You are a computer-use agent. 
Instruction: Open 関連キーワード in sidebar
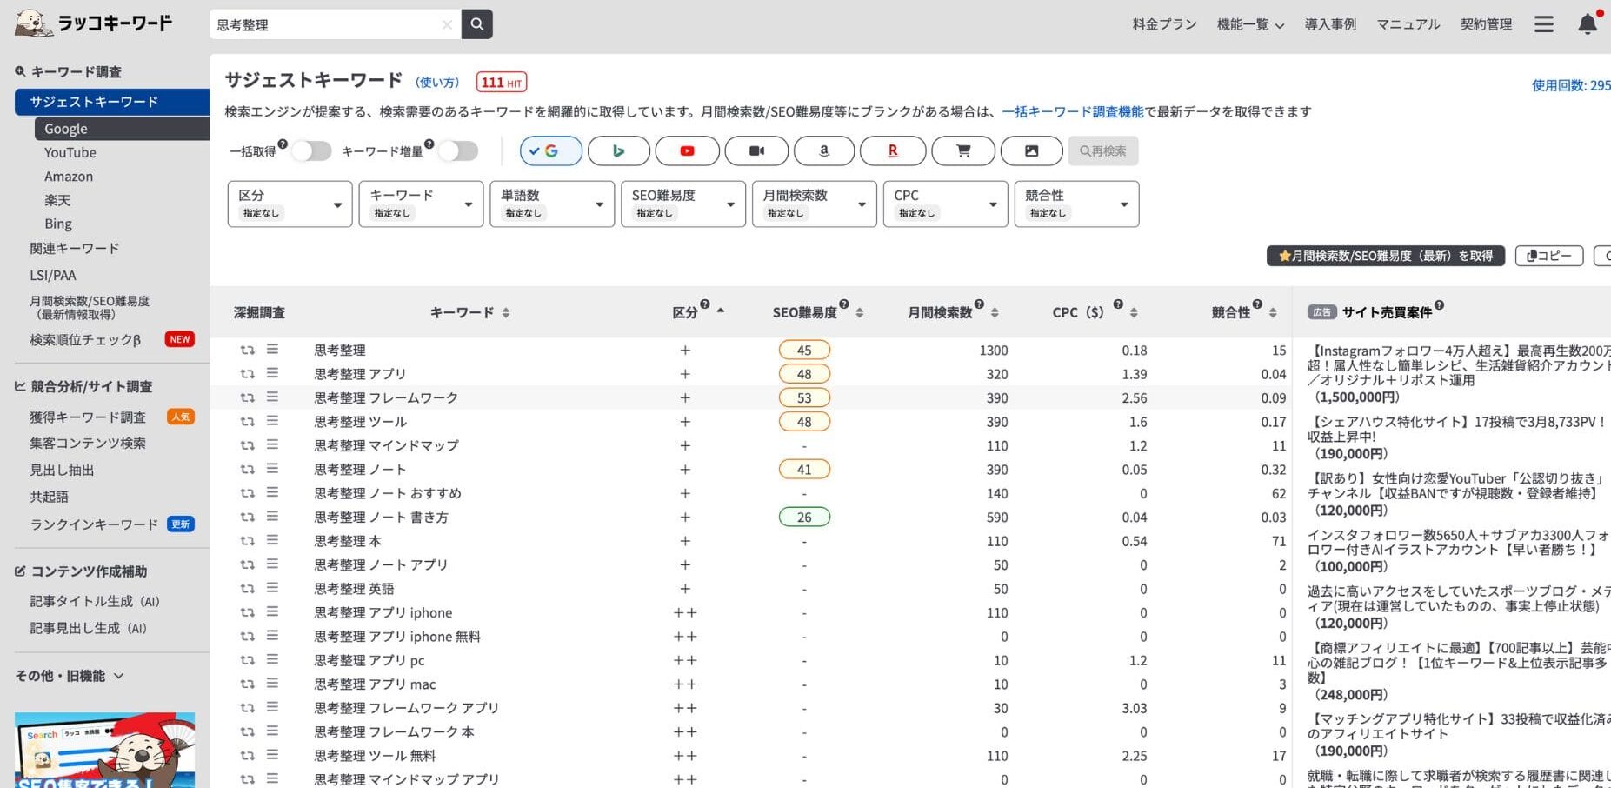tap(75, 248)
